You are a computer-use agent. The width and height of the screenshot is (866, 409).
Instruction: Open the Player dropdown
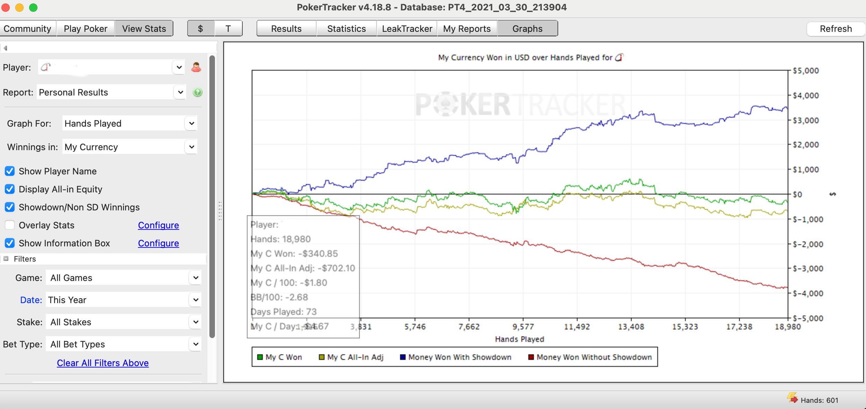pyautogui.click(x=179, y=67)
